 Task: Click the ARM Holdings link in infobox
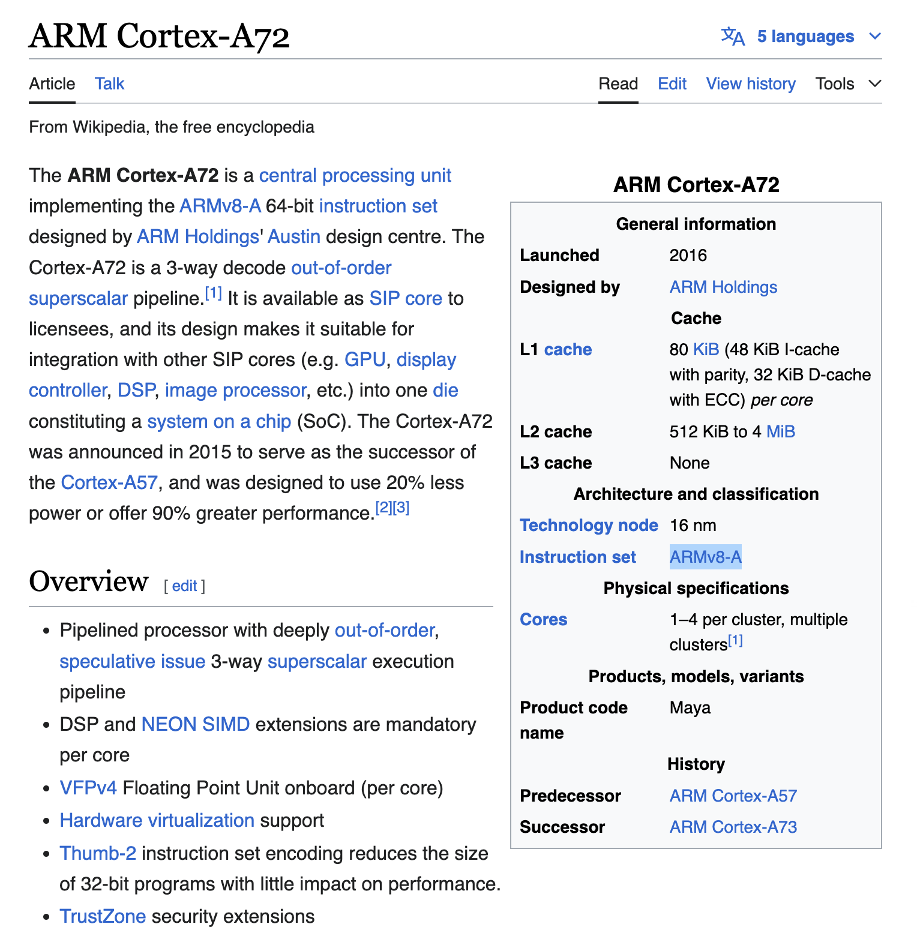click(723, 287)
